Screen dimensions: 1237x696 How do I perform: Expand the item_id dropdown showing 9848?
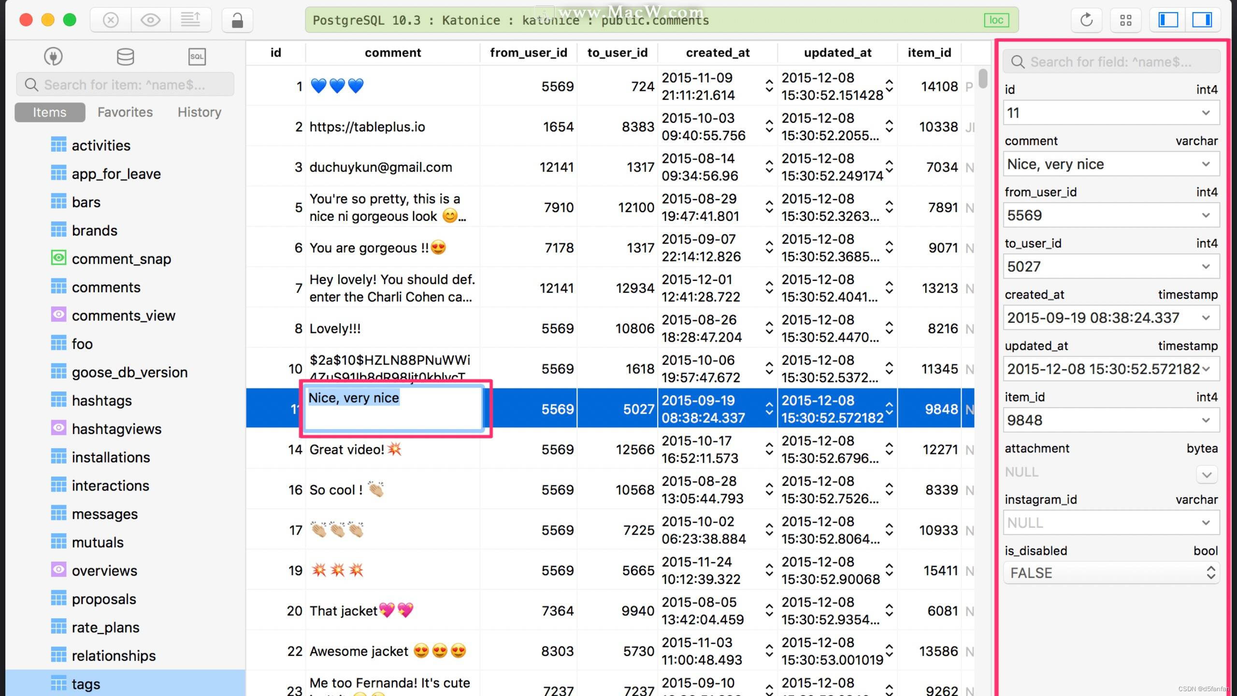pos(1206,420)
